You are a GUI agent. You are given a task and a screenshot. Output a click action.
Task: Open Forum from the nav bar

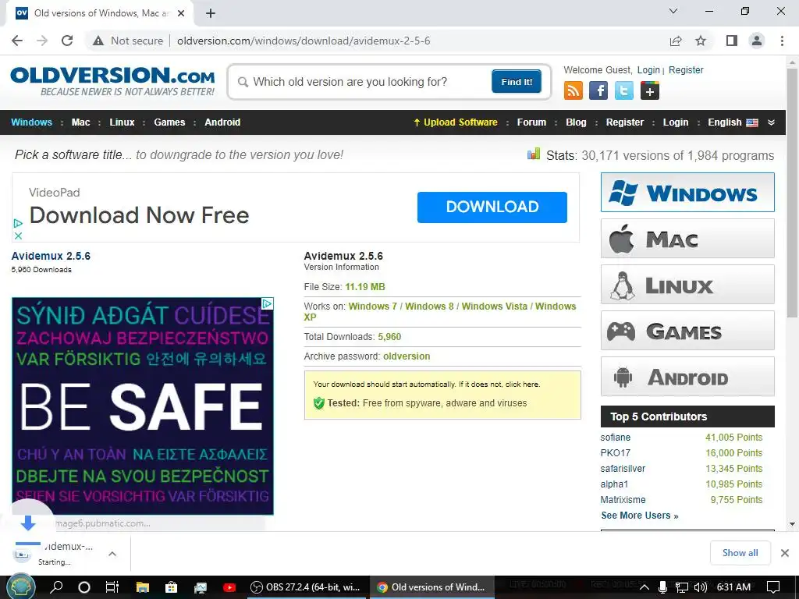pos(531,122)
